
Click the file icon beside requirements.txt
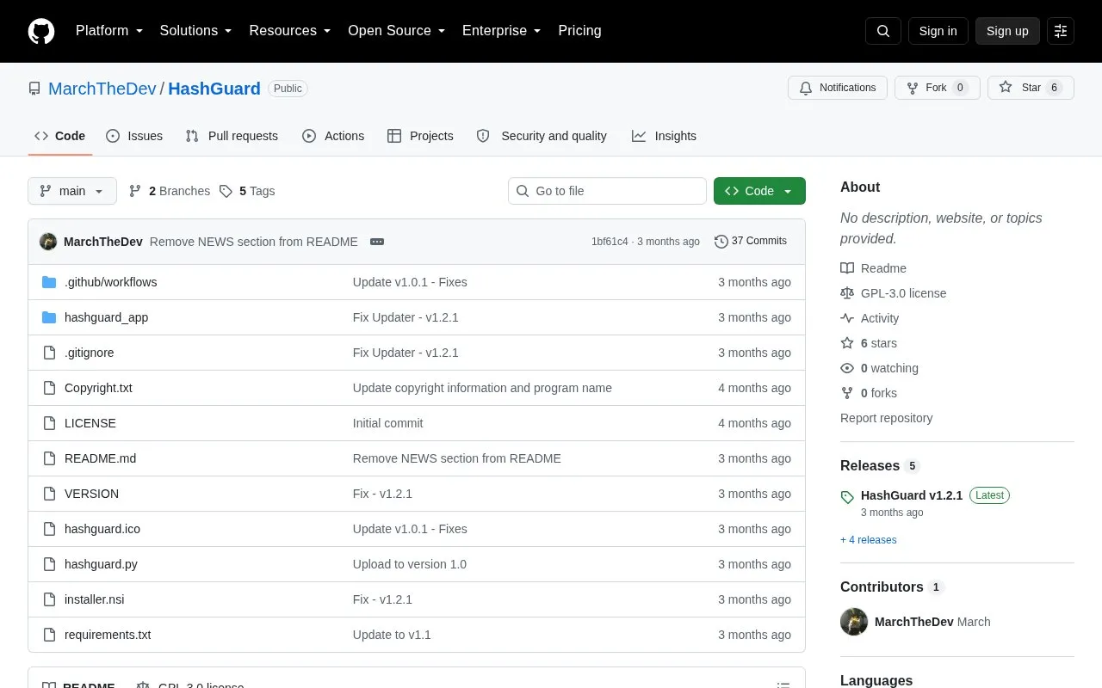click(x=49, y=635)
